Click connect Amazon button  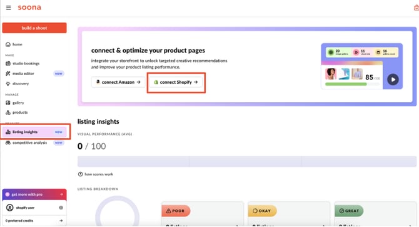pos(118,82)
